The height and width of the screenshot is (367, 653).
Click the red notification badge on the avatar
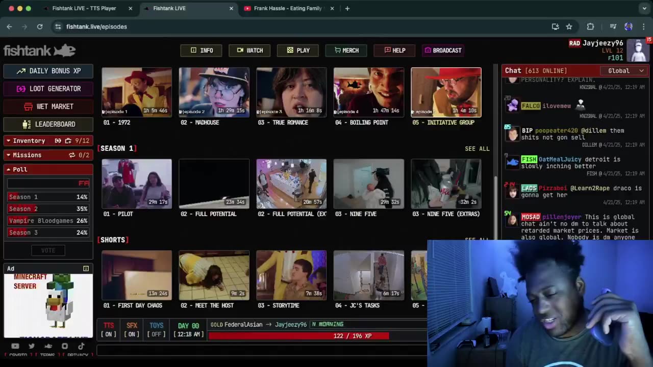point(649,40)
